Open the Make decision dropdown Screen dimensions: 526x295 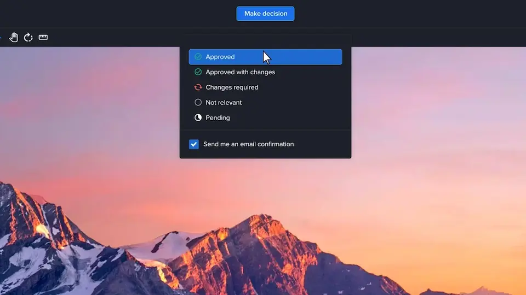pos(265,14)
